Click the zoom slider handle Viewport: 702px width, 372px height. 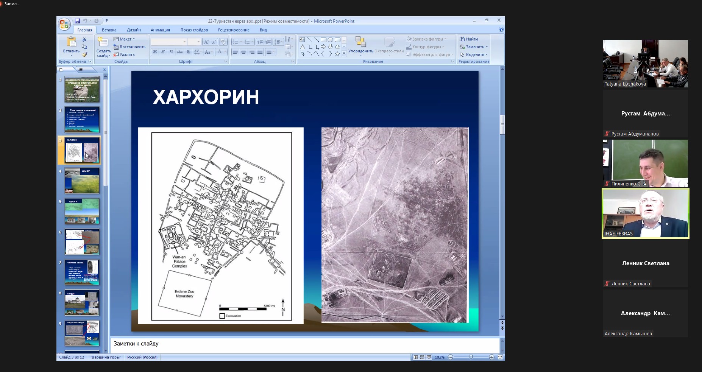click(471, 357)
